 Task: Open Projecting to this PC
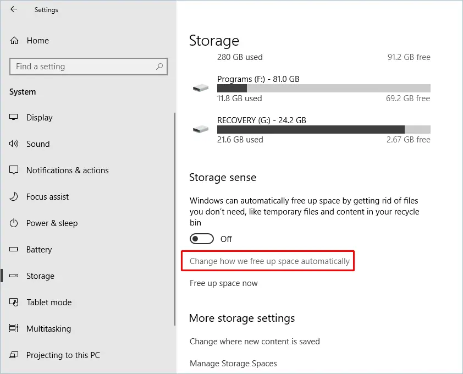63,355
